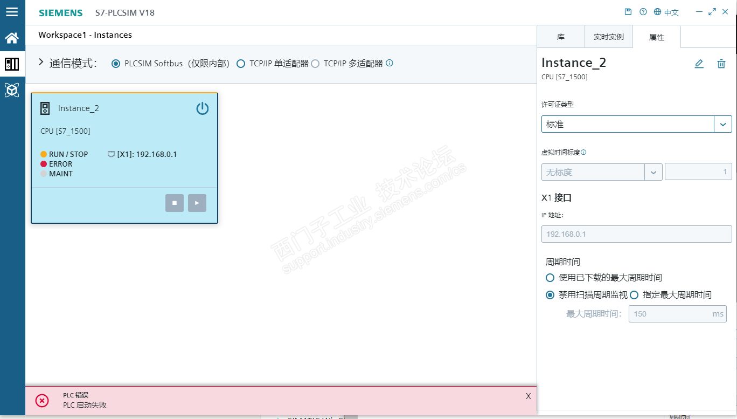Switch to the 实时实例 tab
The image size is (737, 419).
(x=609, y=37)
